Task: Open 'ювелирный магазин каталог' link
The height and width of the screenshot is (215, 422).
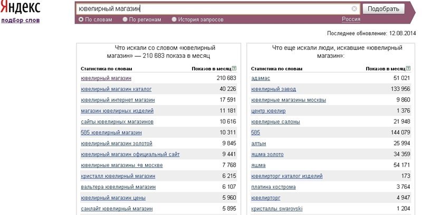Action: tap(116, 89)
